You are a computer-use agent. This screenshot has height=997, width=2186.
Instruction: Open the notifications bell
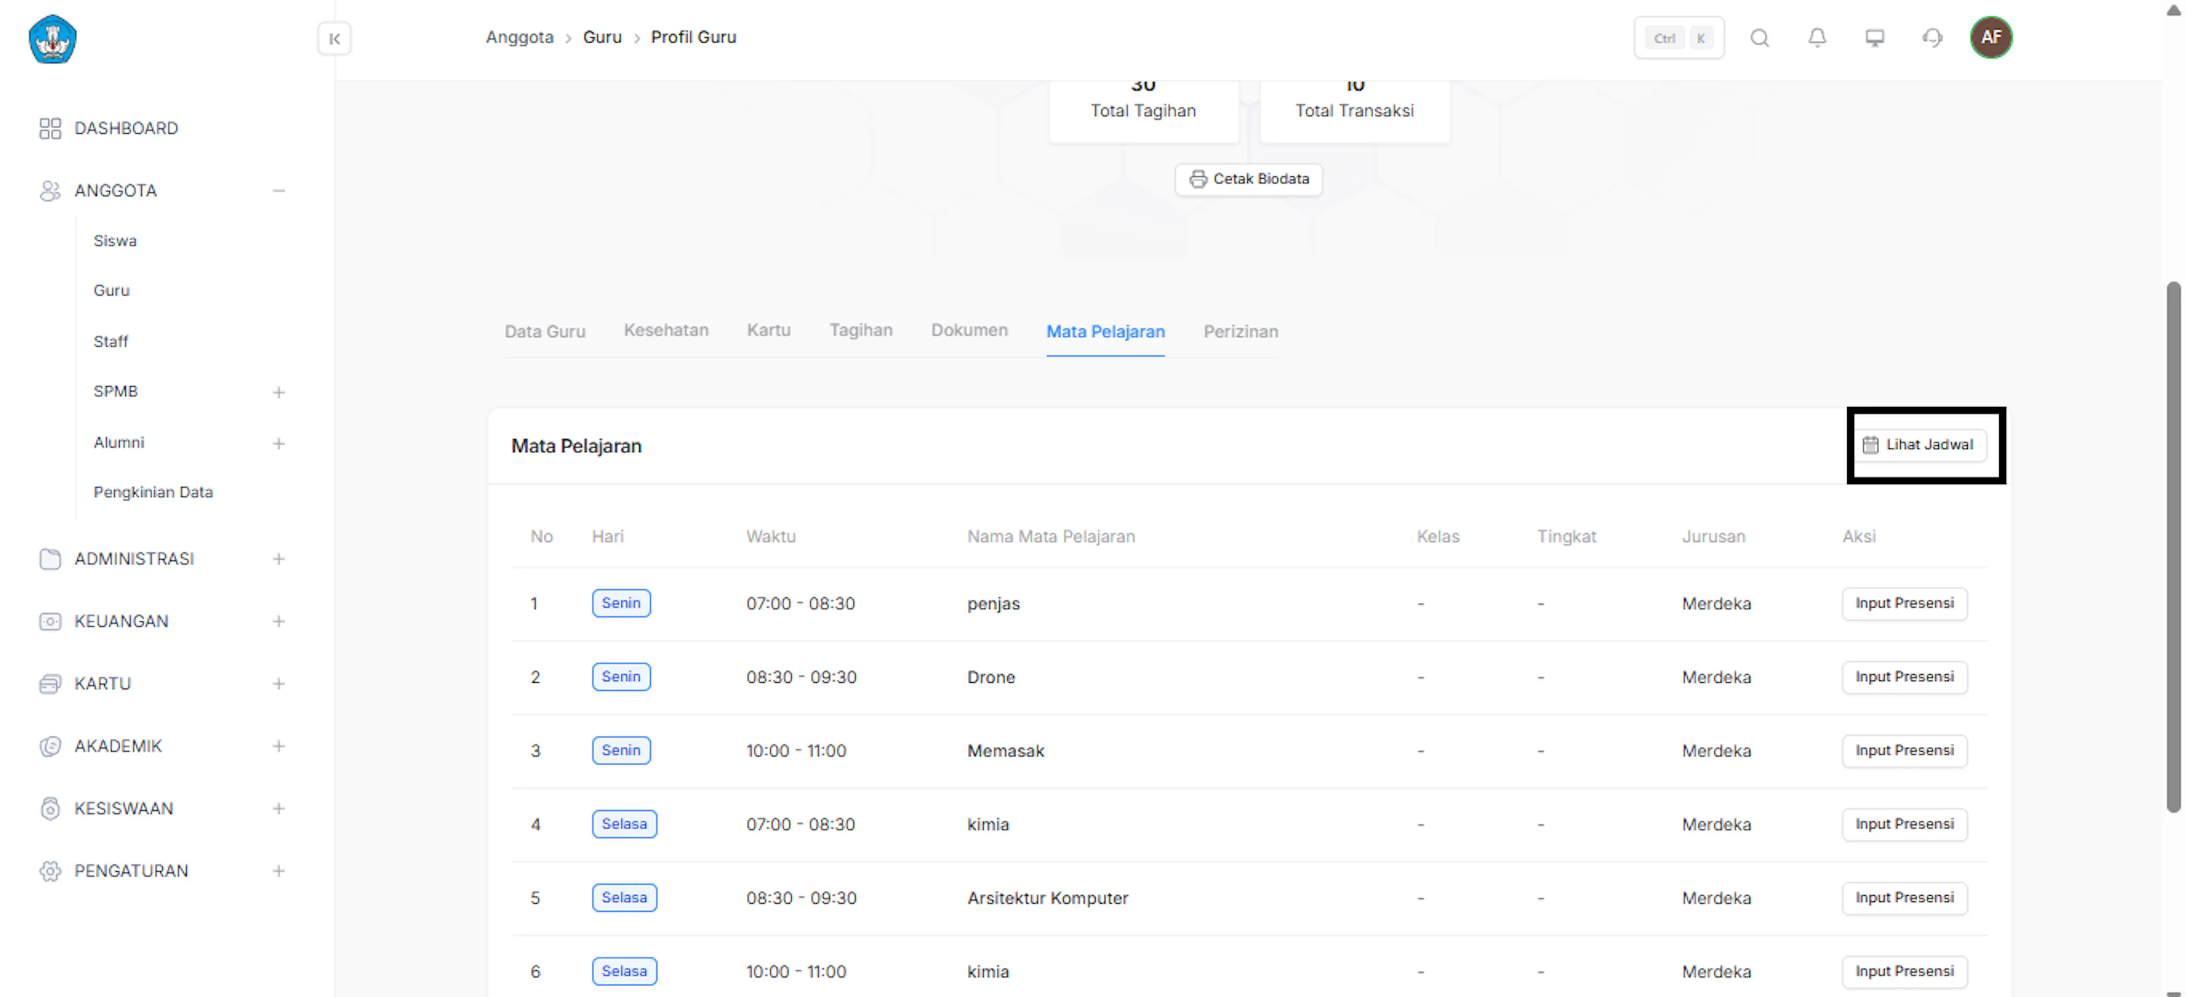pyautogui.click(x=1817, y=38)
